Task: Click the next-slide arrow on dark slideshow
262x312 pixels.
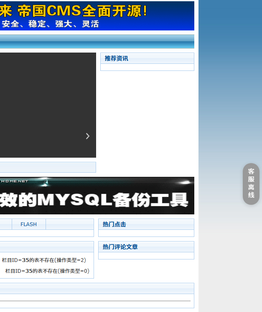Action: tap(88, 136)
